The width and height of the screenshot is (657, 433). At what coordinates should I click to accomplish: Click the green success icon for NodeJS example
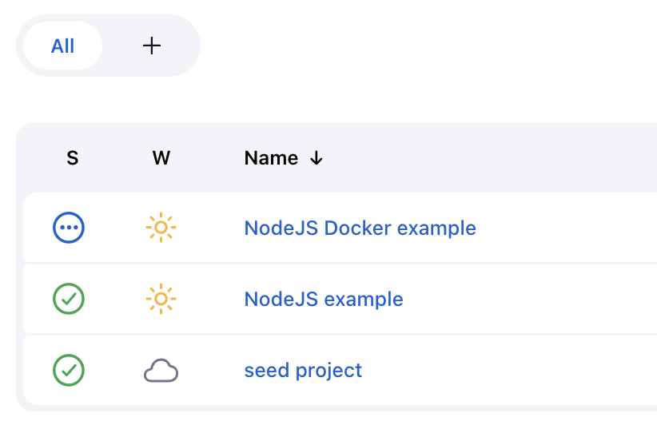click(69, 299)
